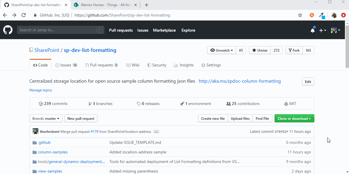Viewport: 349px width, 174px height.
Task: Expand commit message ellipsis
Action: click(156, 132)
